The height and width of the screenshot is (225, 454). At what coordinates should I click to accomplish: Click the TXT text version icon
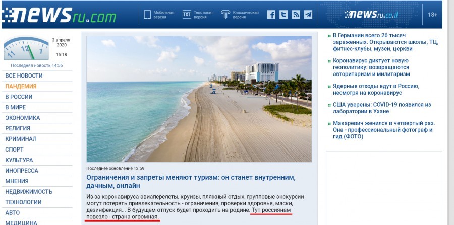(187, 15)
